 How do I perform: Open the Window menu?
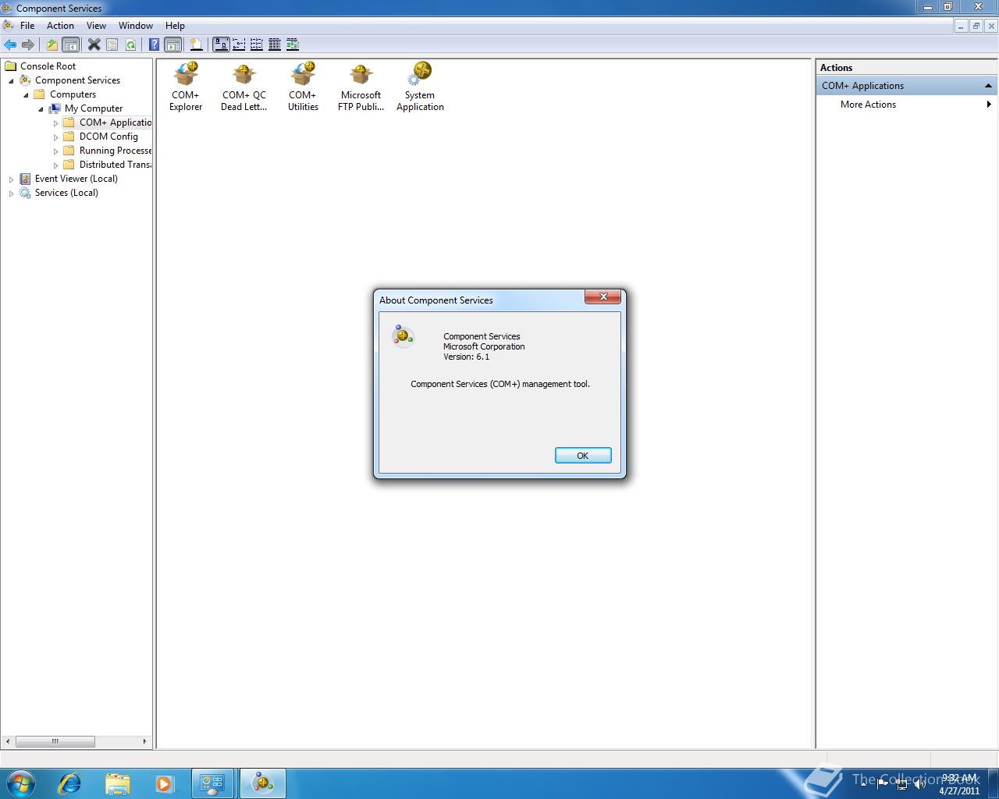coord(135,25)
